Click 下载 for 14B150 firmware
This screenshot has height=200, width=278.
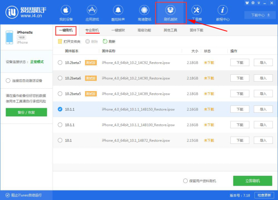[240, 109]
